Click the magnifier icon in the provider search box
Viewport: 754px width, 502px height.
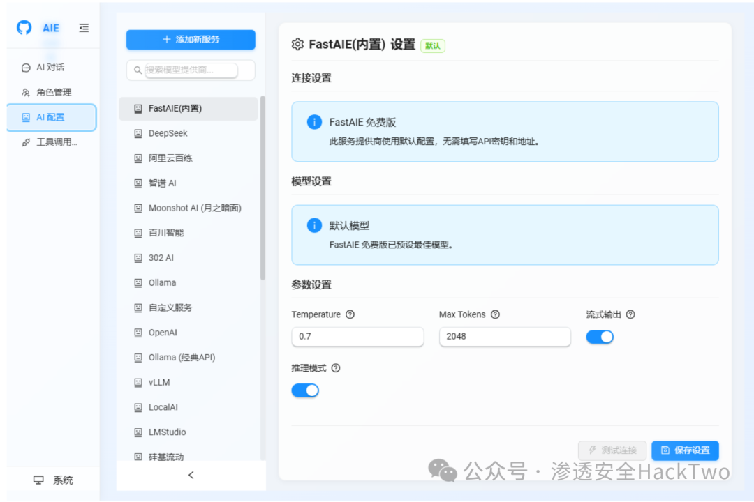(x=137, y=70)
